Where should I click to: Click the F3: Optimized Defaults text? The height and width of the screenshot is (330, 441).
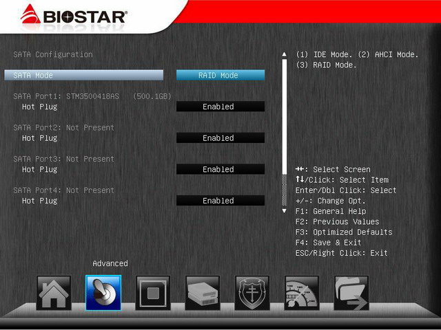[x=344, y=232]
